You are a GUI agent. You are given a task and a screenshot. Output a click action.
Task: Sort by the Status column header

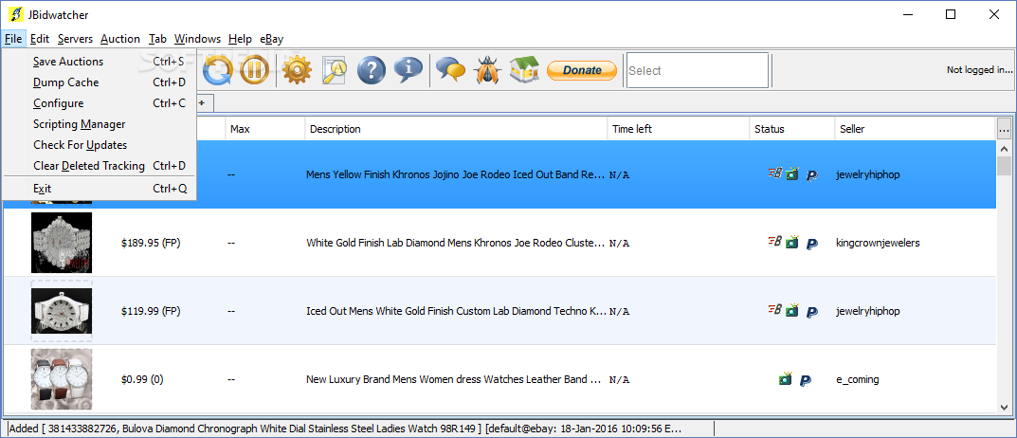(792, 129)
